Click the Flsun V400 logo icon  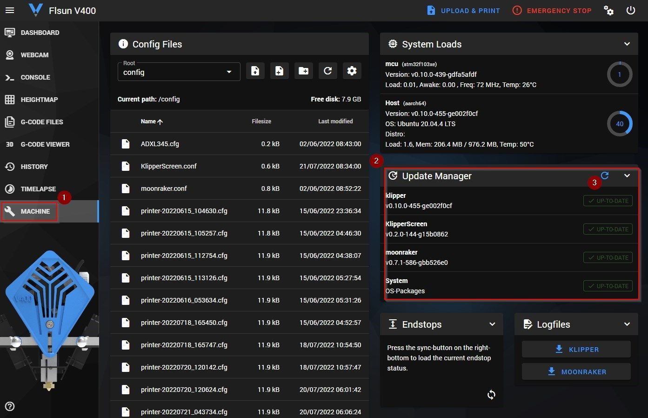tap(35, 10)
